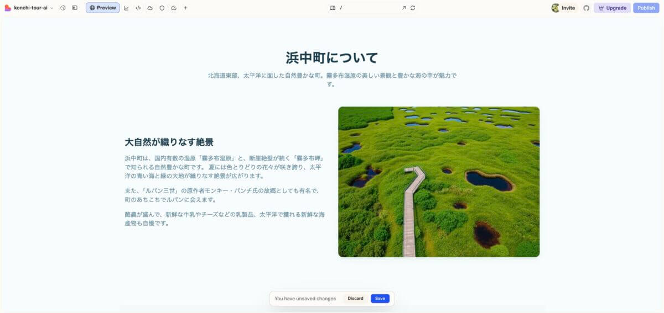Click the Invite button

tap(563, 8)
